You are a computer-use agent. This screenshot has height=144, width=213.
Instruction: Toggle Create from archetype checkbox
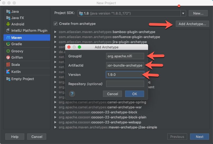pos(55,24)
